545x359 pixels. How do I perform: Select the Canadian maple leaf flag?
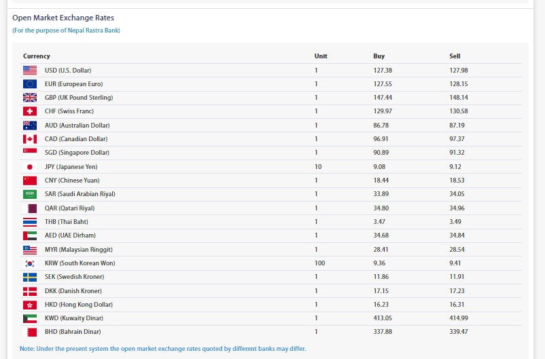pyautogui.click(x=30, y=139)
